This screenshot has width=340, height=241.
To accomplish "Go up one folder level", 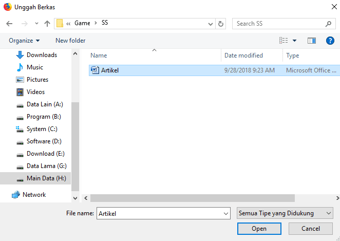I will pos(47,24).
